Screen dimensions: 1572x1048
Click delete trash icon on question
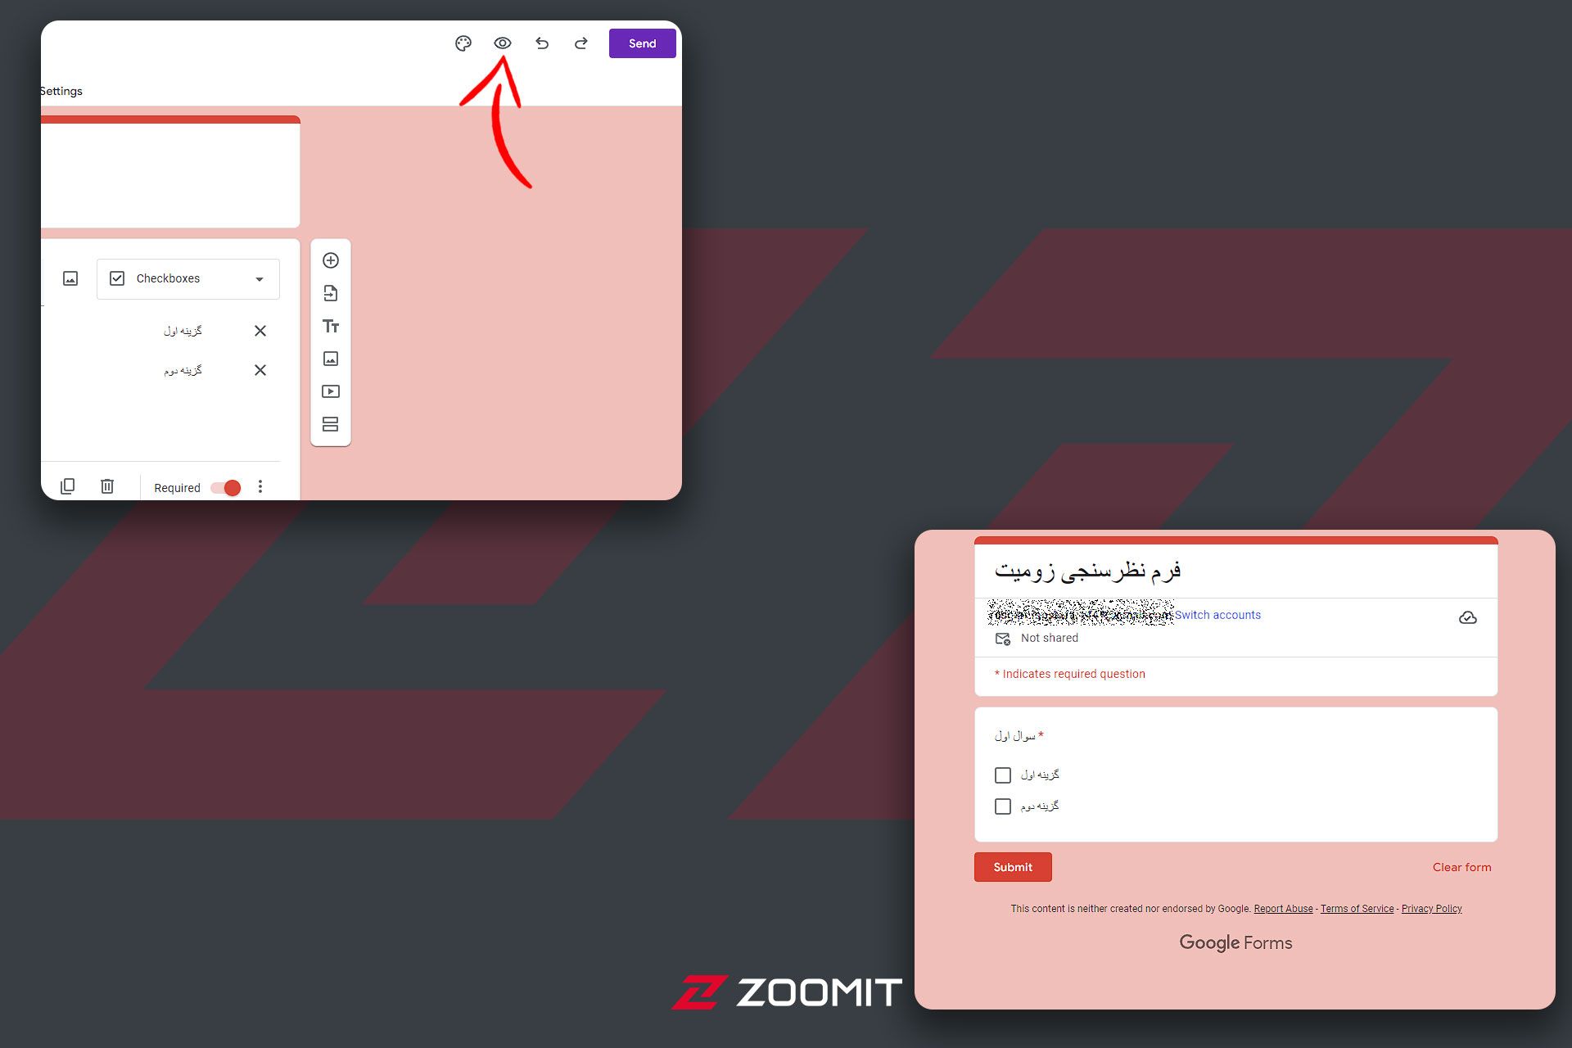[107, 486]
